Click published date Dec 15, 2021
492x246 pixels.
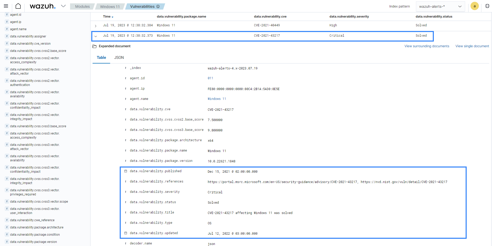pyautogui.click(x=232, y=172)
